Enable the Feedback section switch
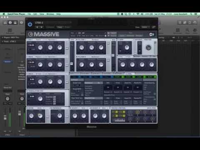The height and width of the screenshot is (150, 200). (x=51, y=108)
